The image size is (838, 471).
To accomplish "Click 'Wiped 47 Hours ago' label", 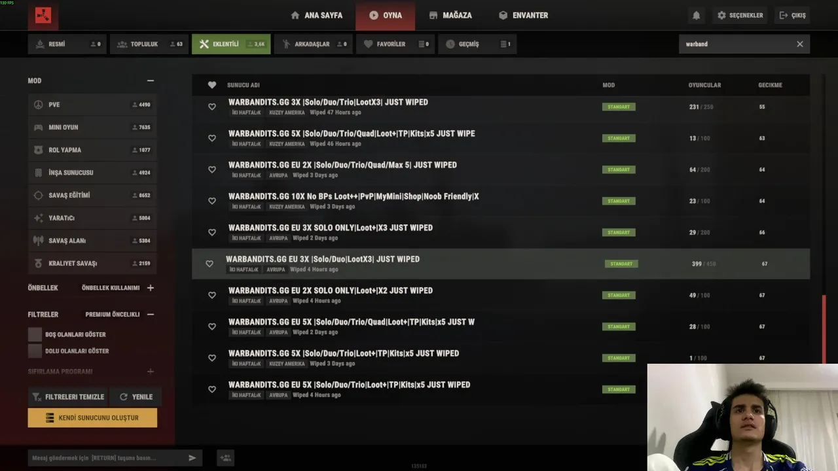I will (335, 113).
